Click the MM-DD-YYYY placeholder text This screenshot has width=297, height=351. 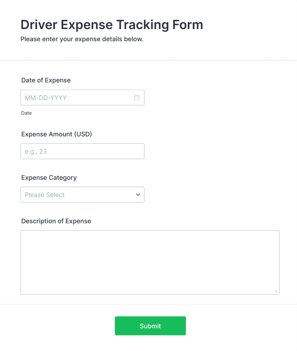coord(46,98)
